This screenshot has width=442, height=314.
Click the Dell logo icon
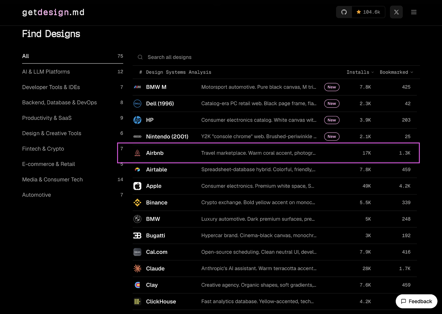point(137,104)
